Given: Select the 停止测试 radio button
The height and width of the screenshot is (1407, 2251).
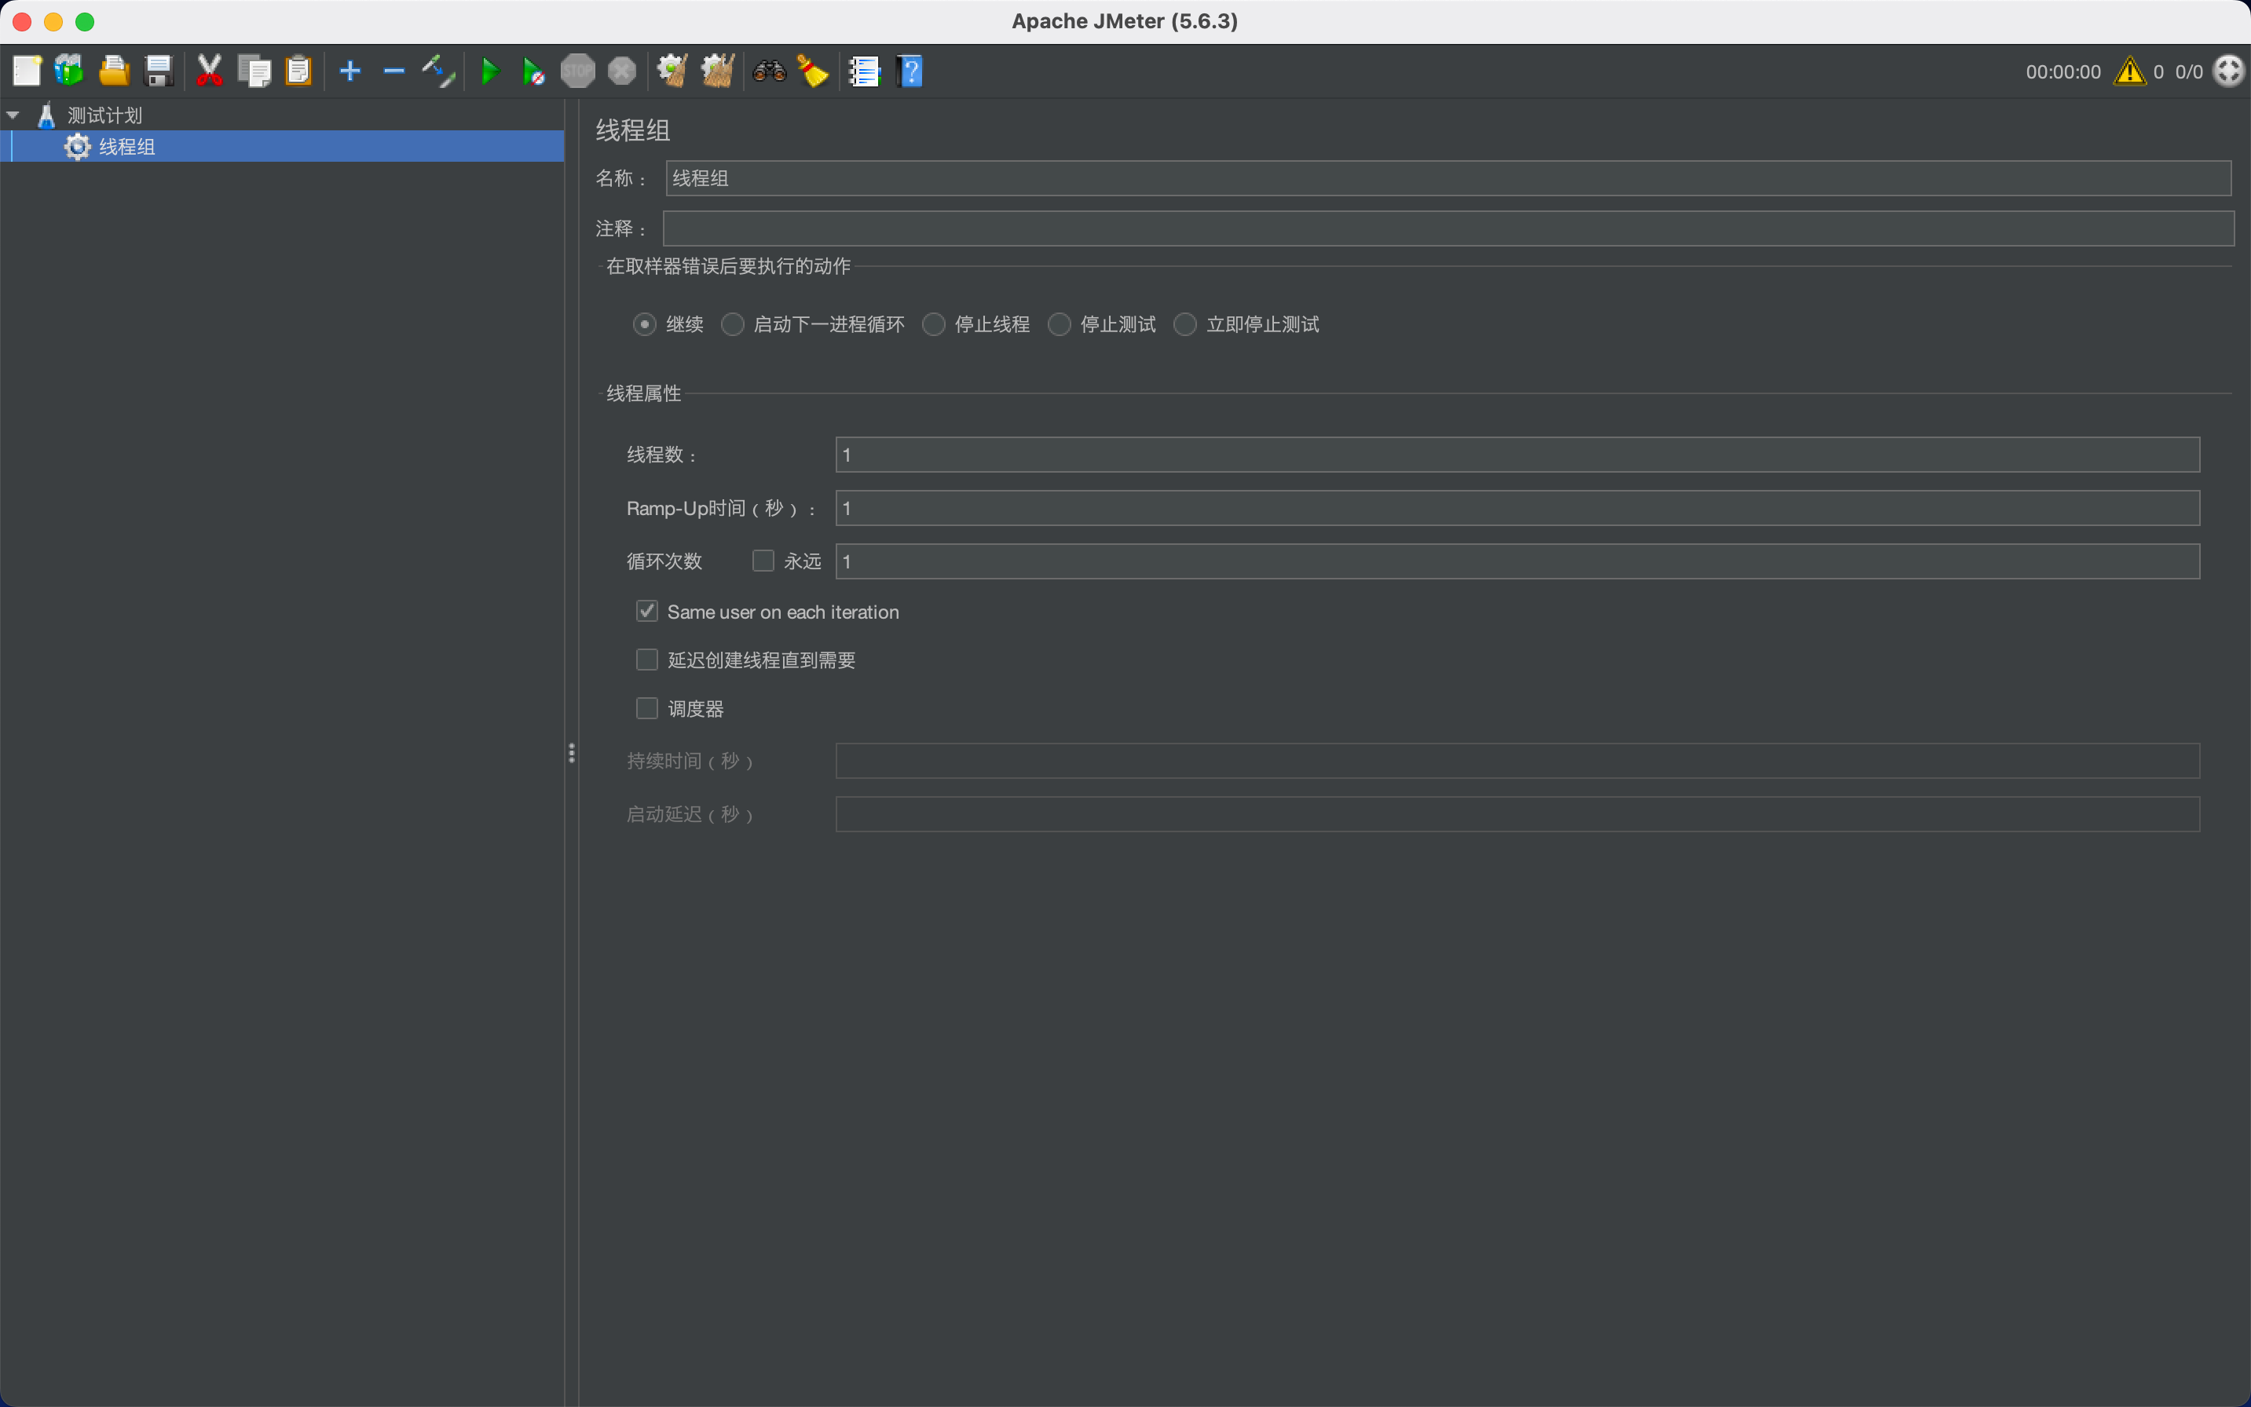Looking at the screenshot, I should coord(1060,323).
